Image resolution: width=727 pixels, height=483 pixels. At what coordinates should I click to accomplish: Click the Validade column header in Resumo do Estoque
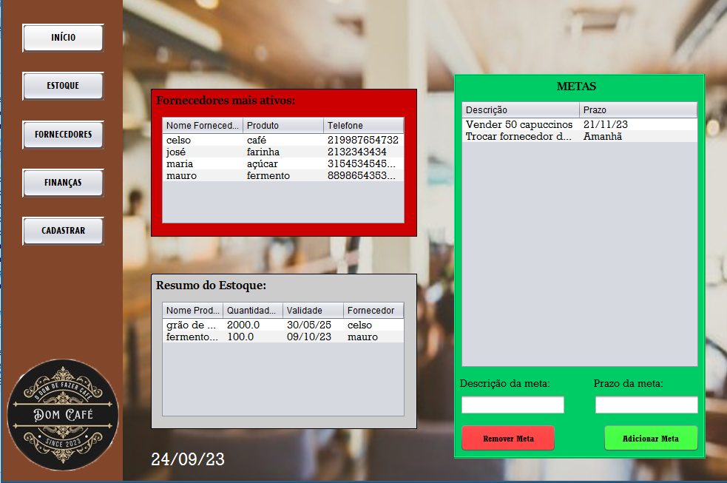tap(311, 311)
